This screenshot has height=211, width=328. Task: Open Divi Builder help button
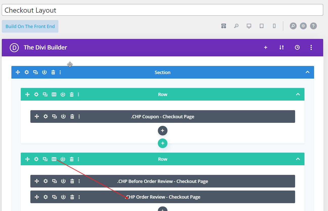click(x=313, y=26)
